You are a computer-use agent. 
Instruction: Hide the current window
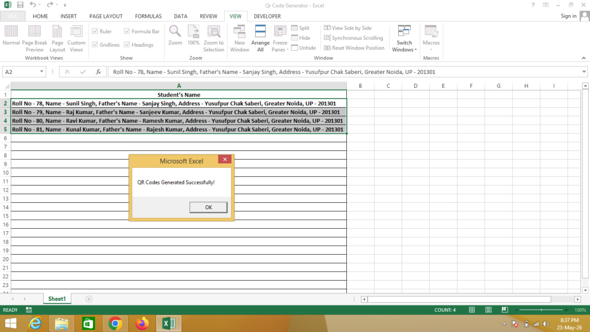(301, 37)
